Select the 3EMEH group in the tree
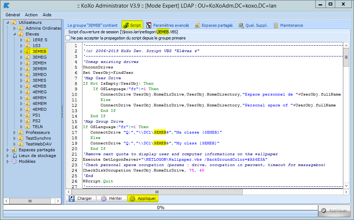Image resolution: width=354 pixels, height=220 pixels. 39,63
